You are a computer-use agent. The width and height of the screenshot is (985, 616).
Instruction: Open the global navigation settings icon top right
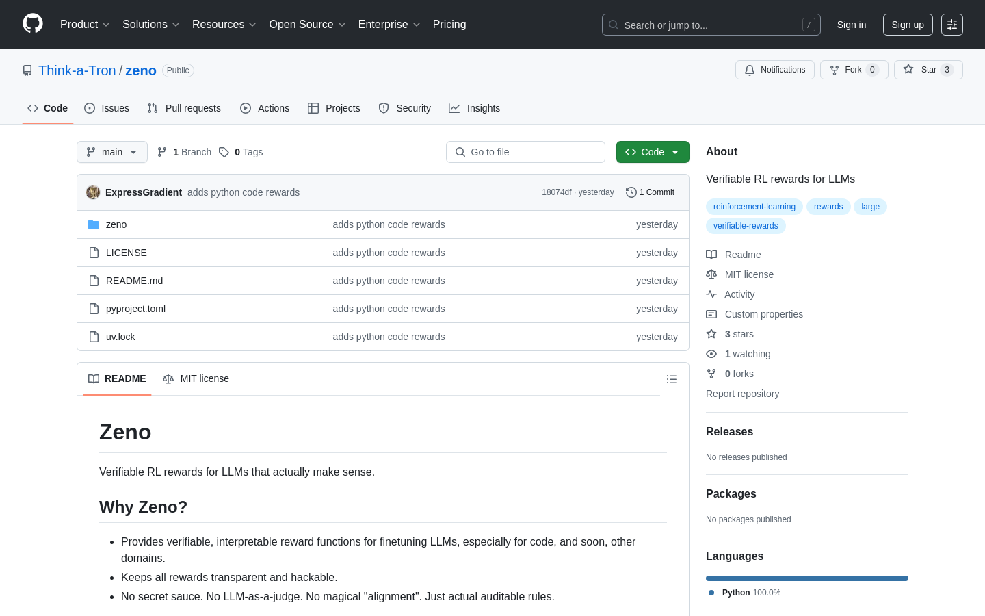952,25
